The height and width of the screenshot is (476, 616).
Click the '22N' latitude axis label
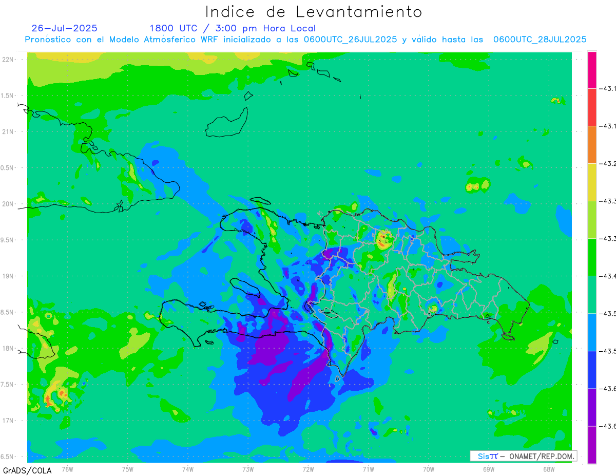pos(9,60)
